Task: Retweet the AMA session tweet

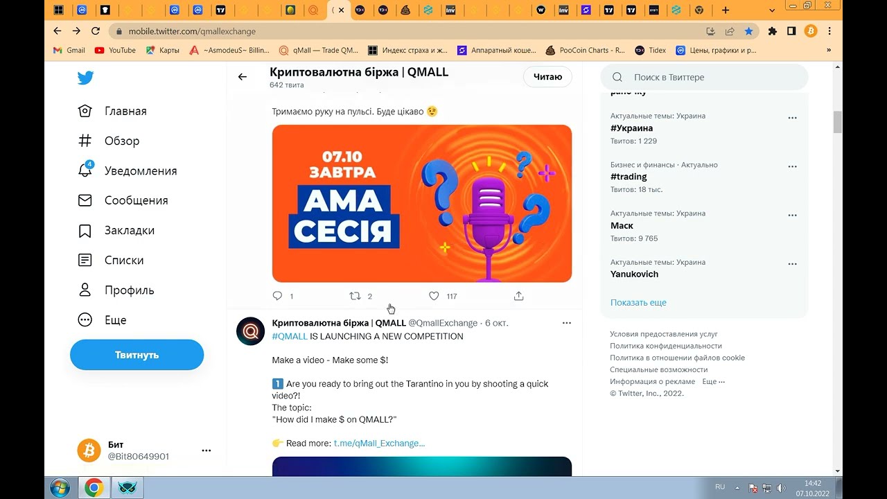Action: pyautogui.click(x=355, y=296)
